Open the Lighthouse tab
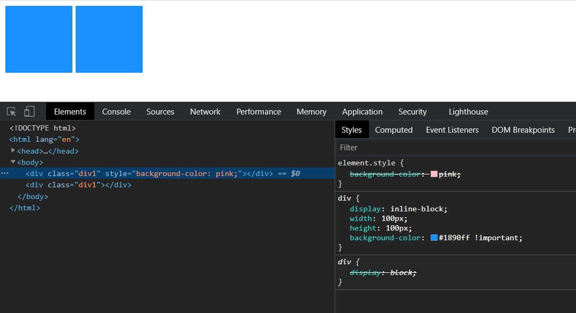 468,112
